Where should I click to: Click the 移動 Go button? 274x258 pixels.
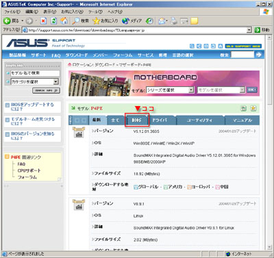point(262,30)
